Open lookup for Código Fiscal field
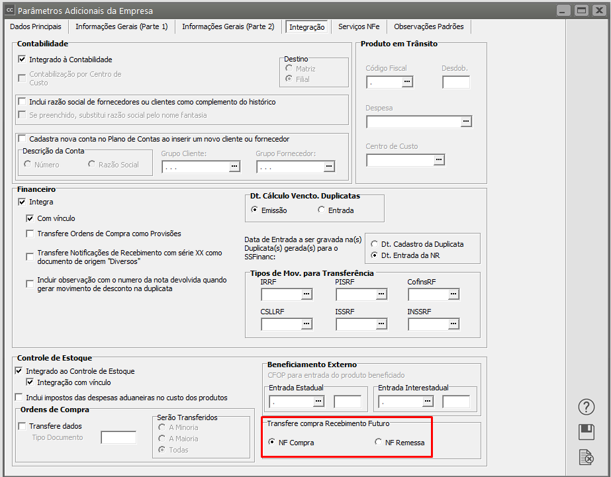 pyautogui.click(x=407, y=82)
